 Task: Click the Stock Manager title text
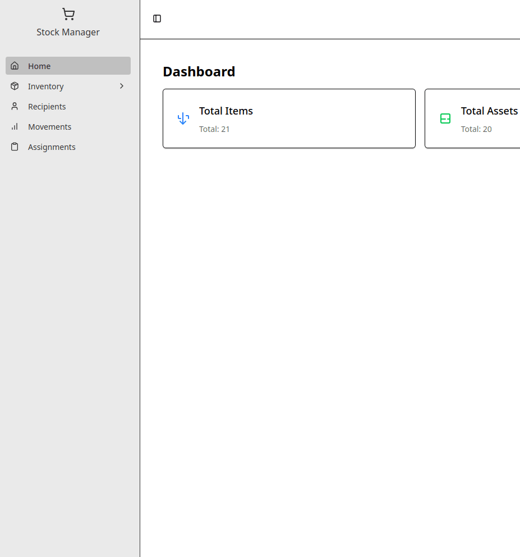[x=68, y=32]
